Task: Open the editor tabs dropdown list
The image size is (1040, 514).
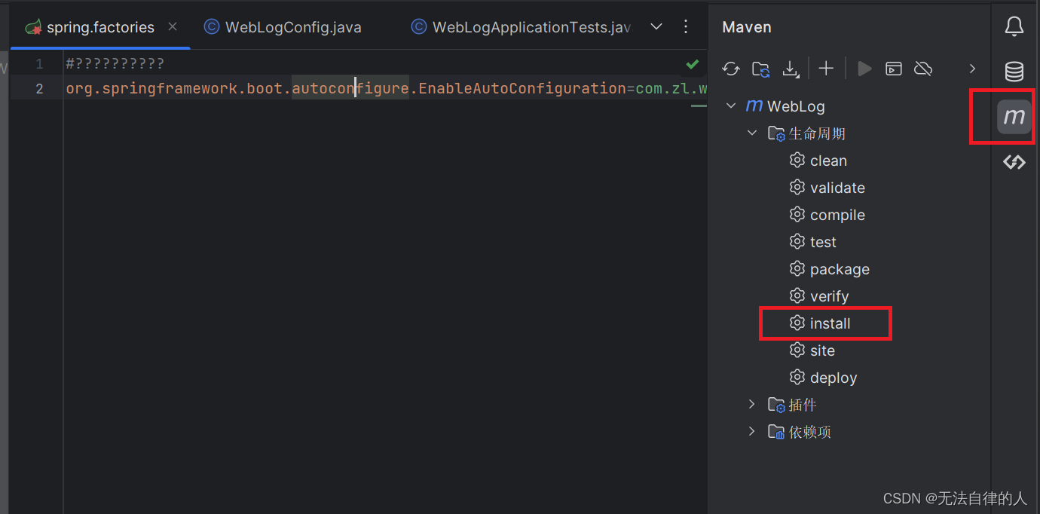Action: pyautogui.click(x=656, y=27)
